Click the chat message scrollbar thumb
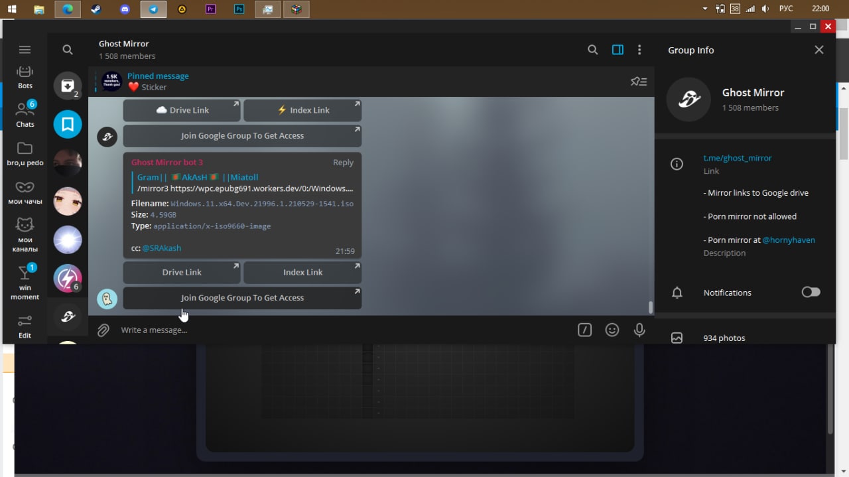The image size is (849, 477). point(651,307)
